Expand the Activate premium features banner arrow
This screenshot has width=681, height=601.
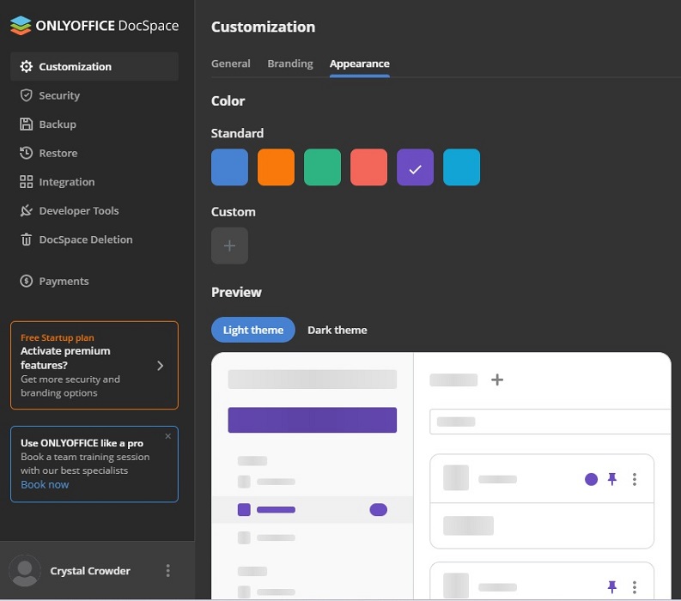tap(161, 366)
